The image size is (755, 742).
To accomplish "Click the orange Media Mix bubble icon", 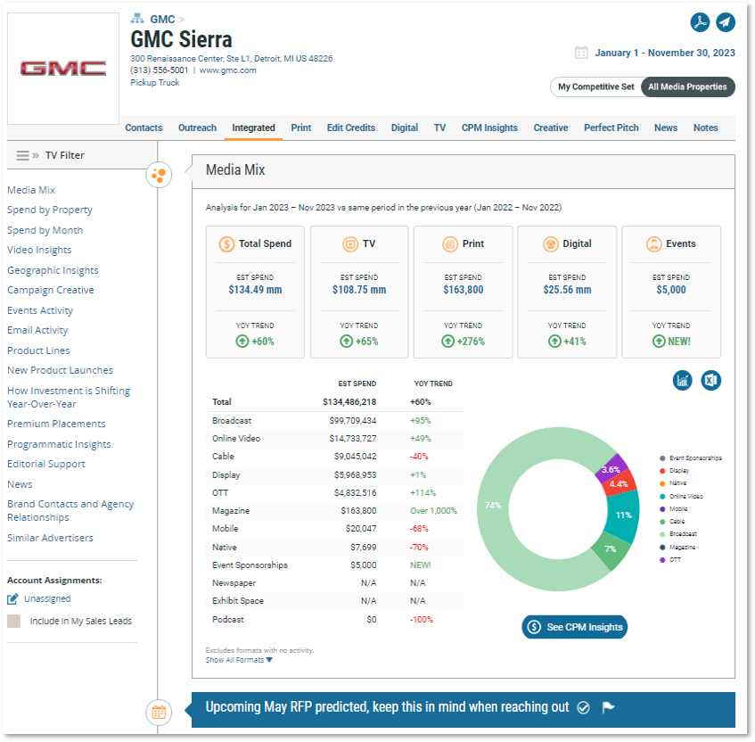I will click(159, 175).
